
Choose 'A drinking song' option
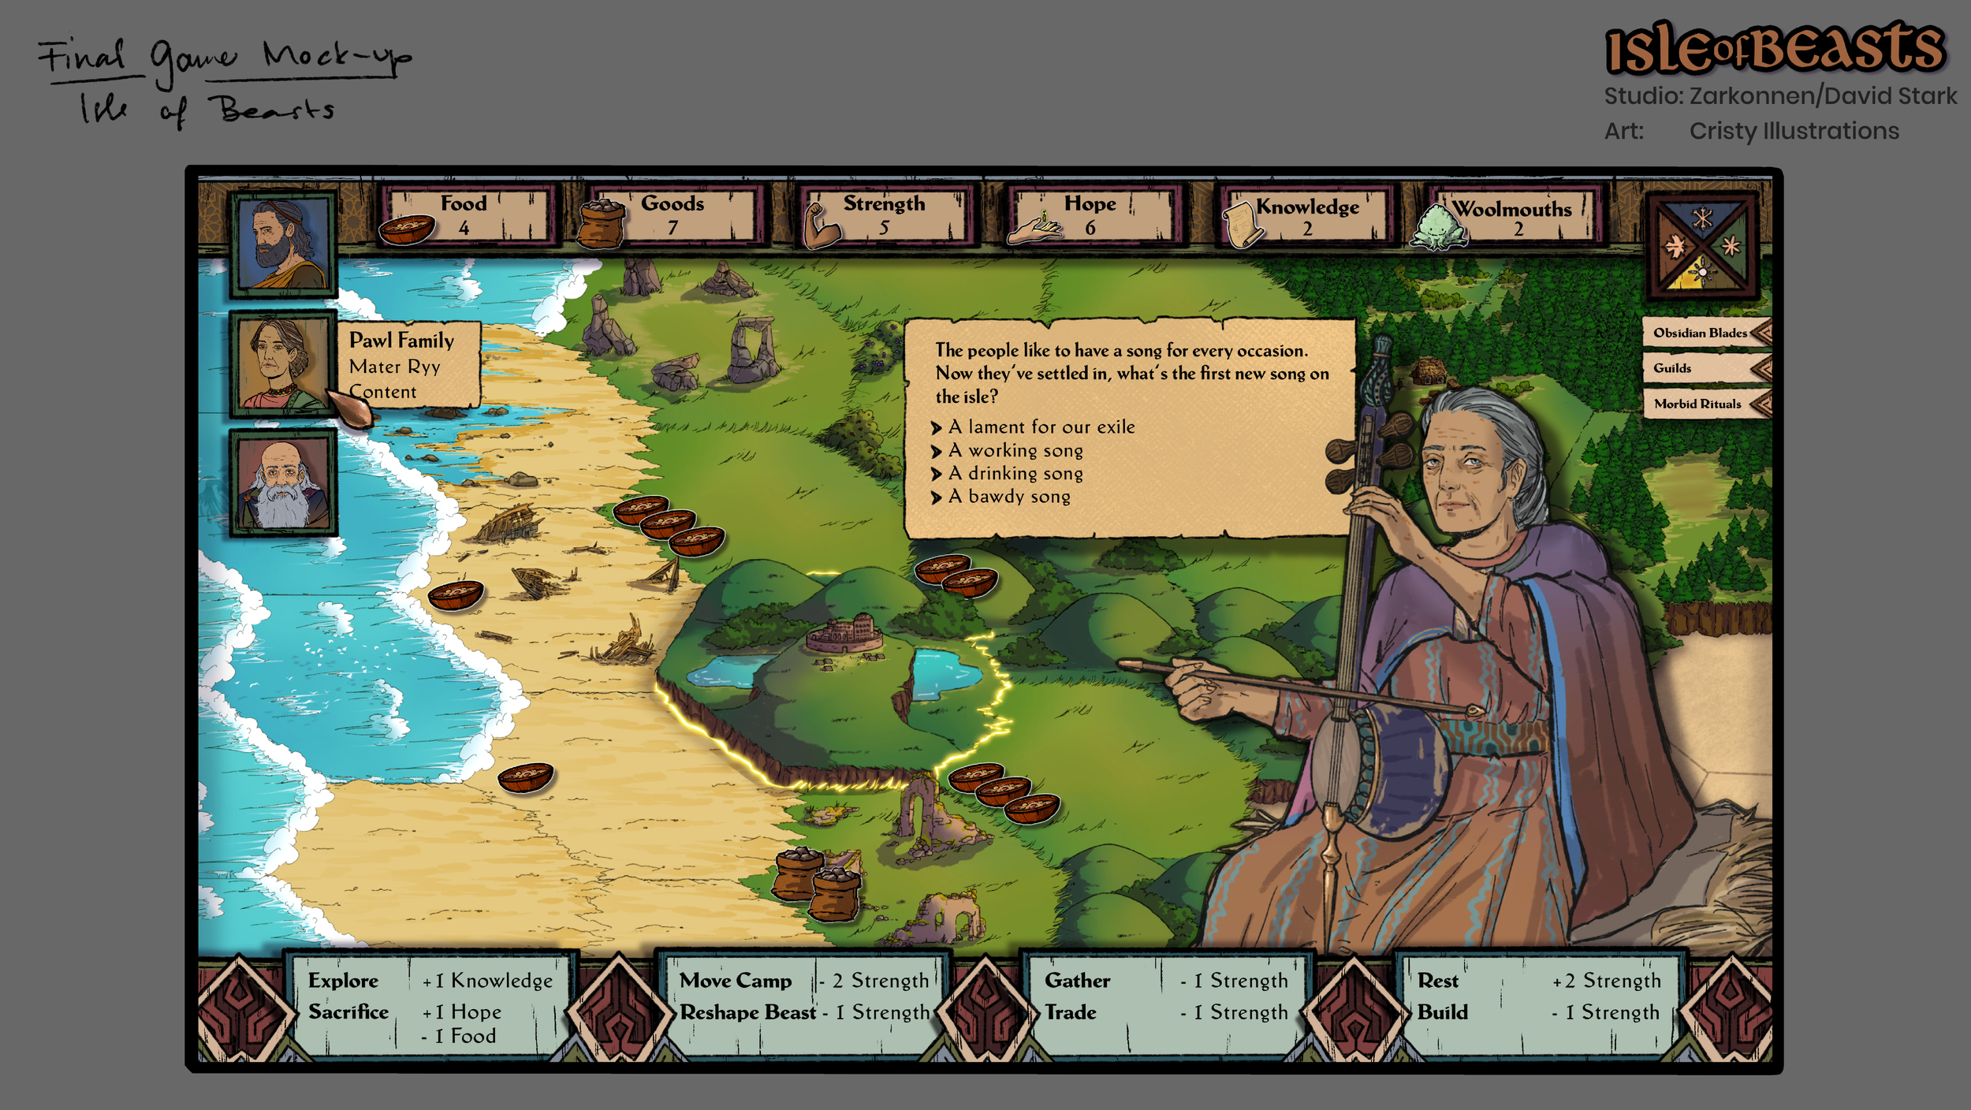tap(1015, 473)
